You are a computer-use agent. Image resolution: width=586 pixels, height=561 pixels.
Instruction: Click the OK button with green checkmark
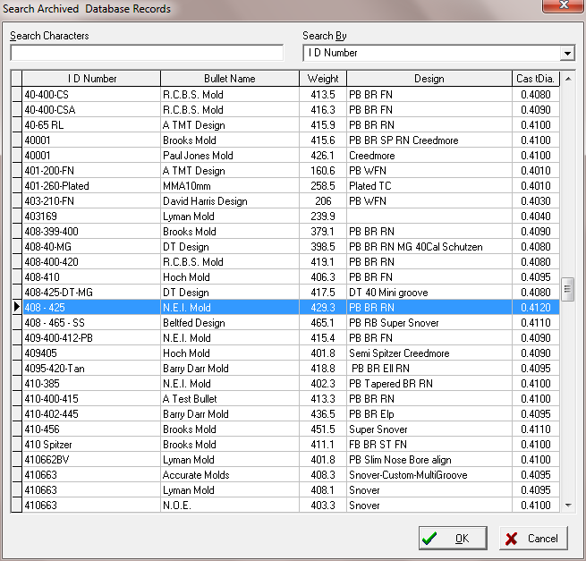[453, 539]
